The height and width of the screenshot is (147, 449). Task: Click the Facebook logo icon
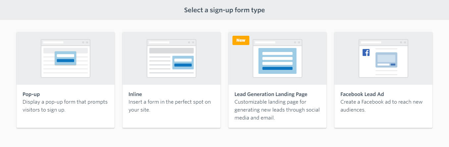tap(366, 52)
